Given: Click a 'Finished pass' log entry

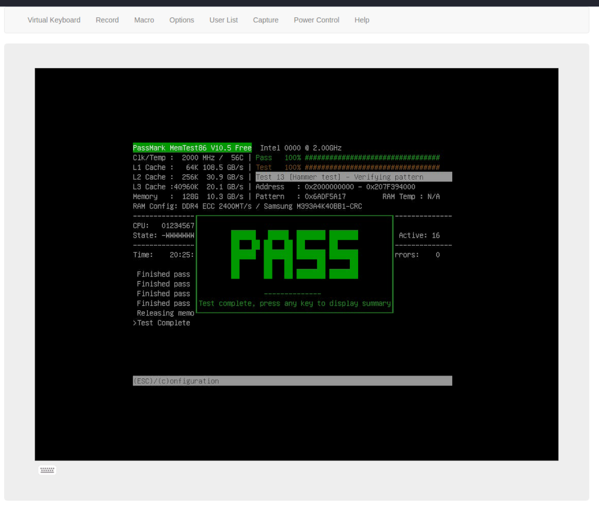Looking at the screenshot, I should pos(163,274).
